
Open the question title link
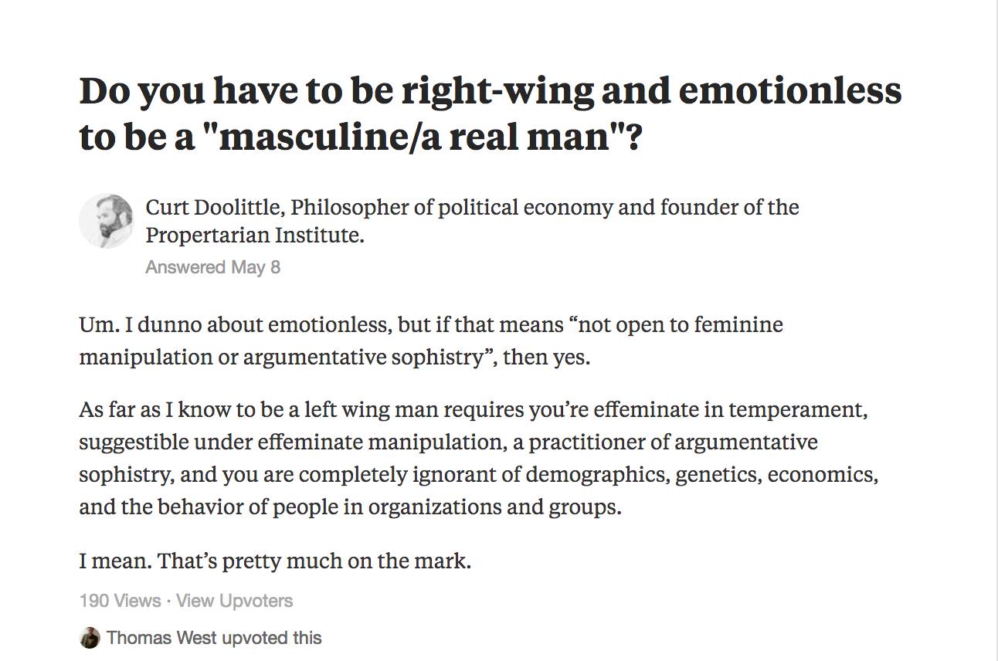(490, 114)
